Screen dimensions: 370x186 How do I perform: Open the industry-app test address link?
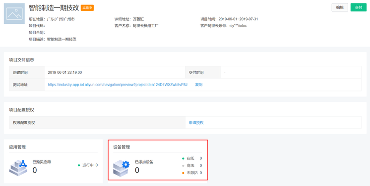coord(118,85)
